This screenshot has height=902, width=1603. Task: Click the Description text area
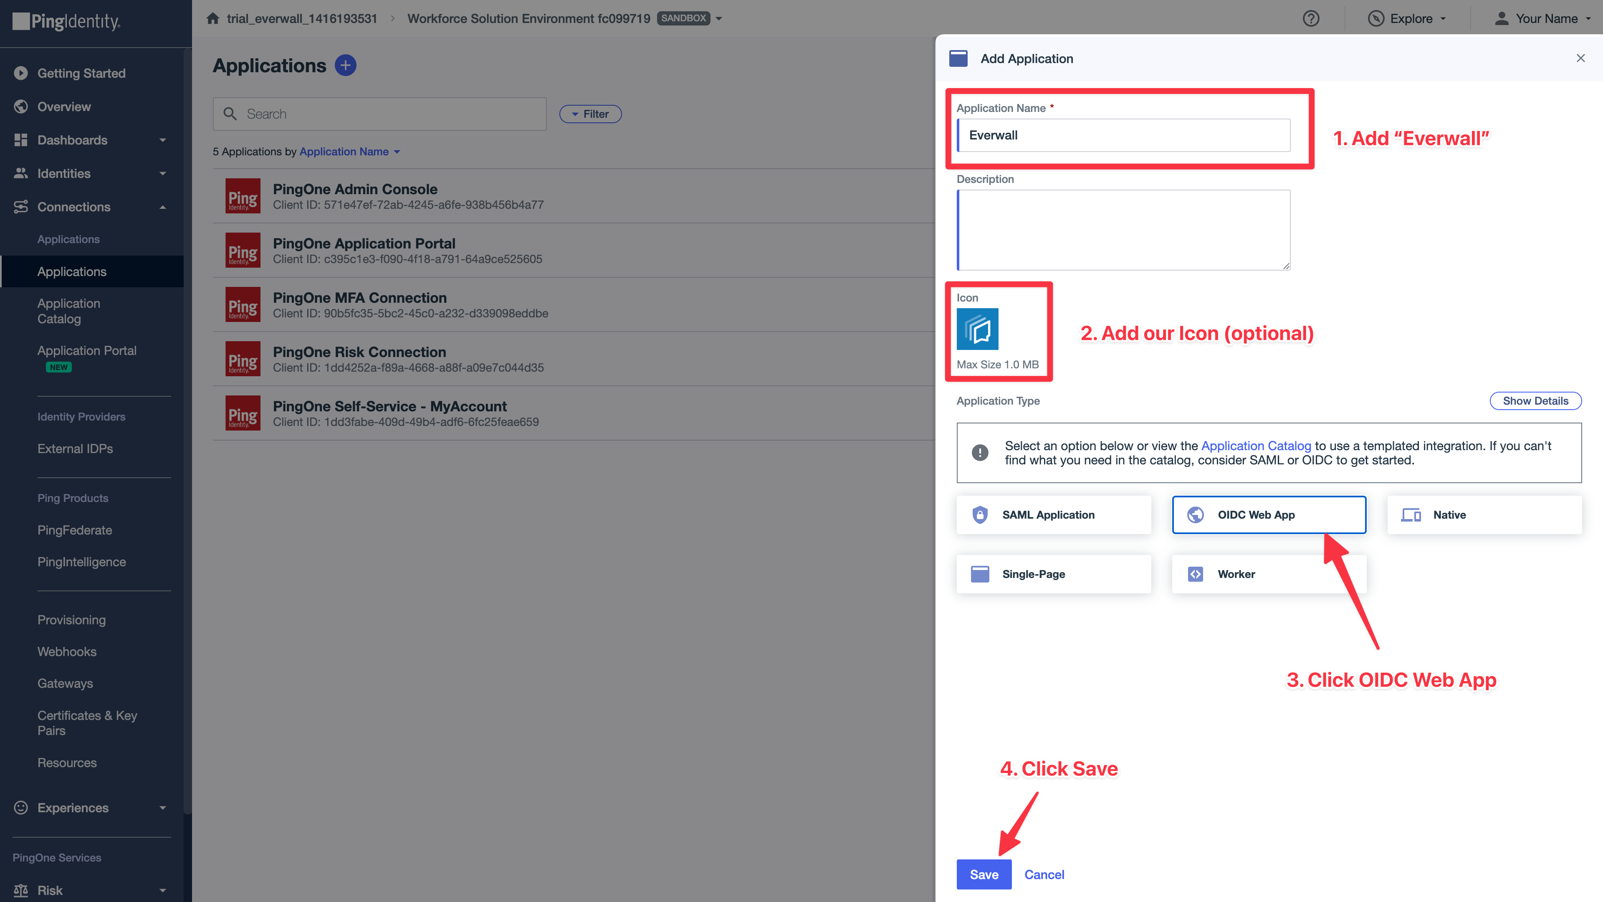(x=1123, y=230)
